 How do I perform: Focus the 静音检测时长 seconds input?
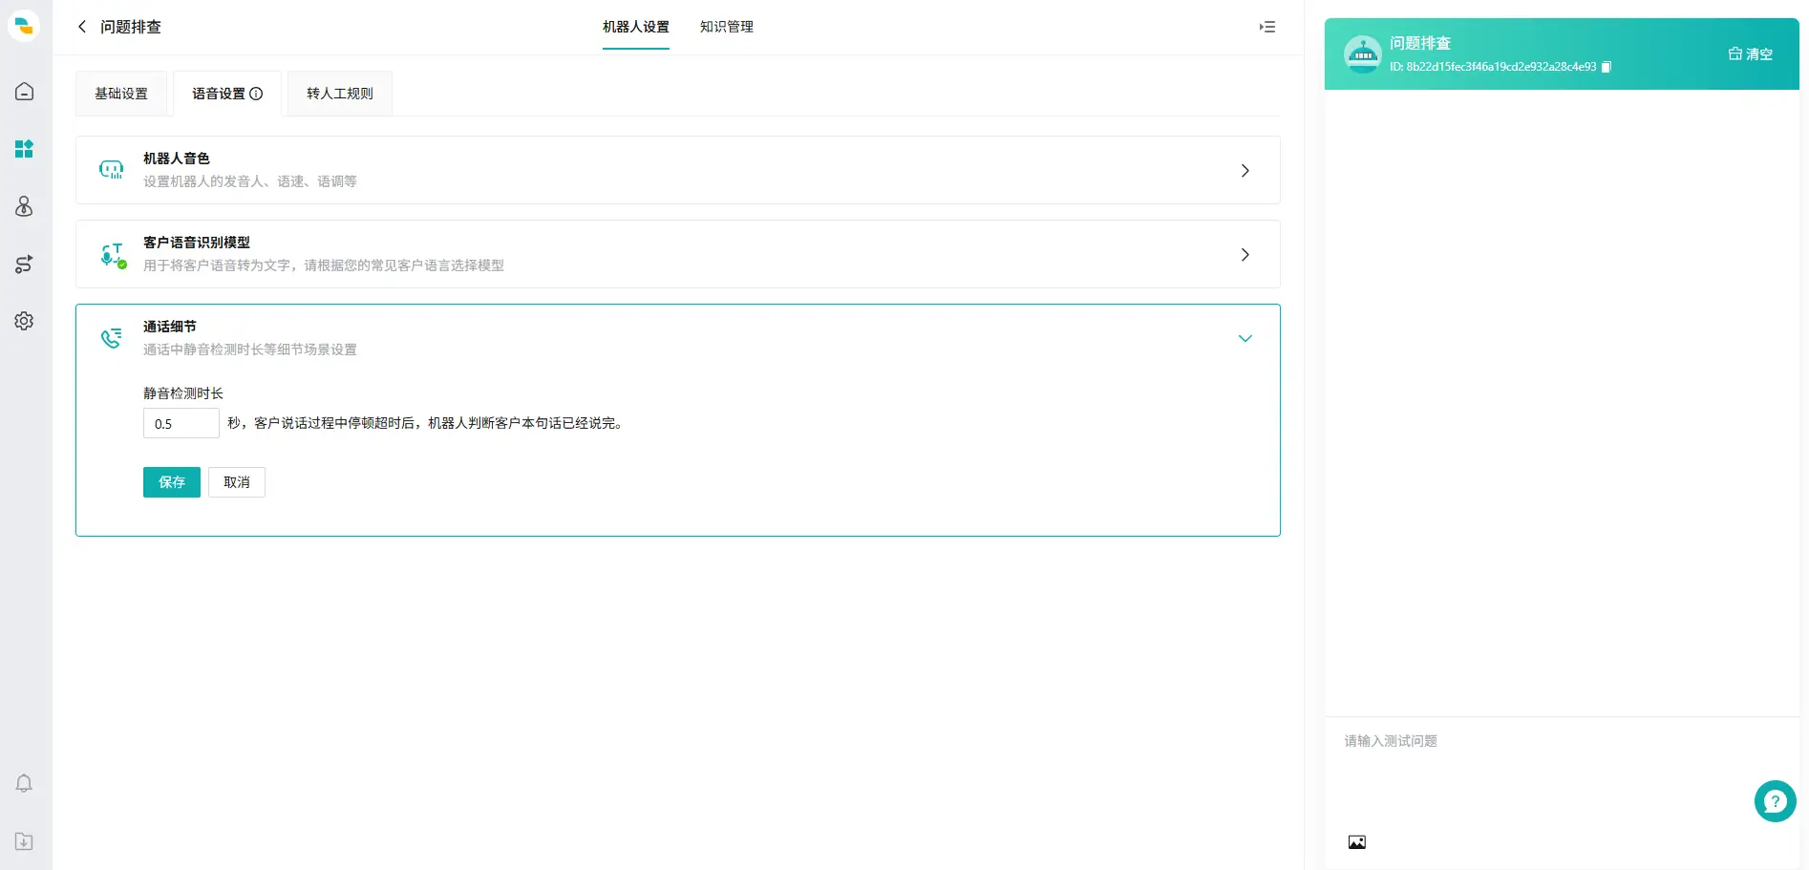181,423
